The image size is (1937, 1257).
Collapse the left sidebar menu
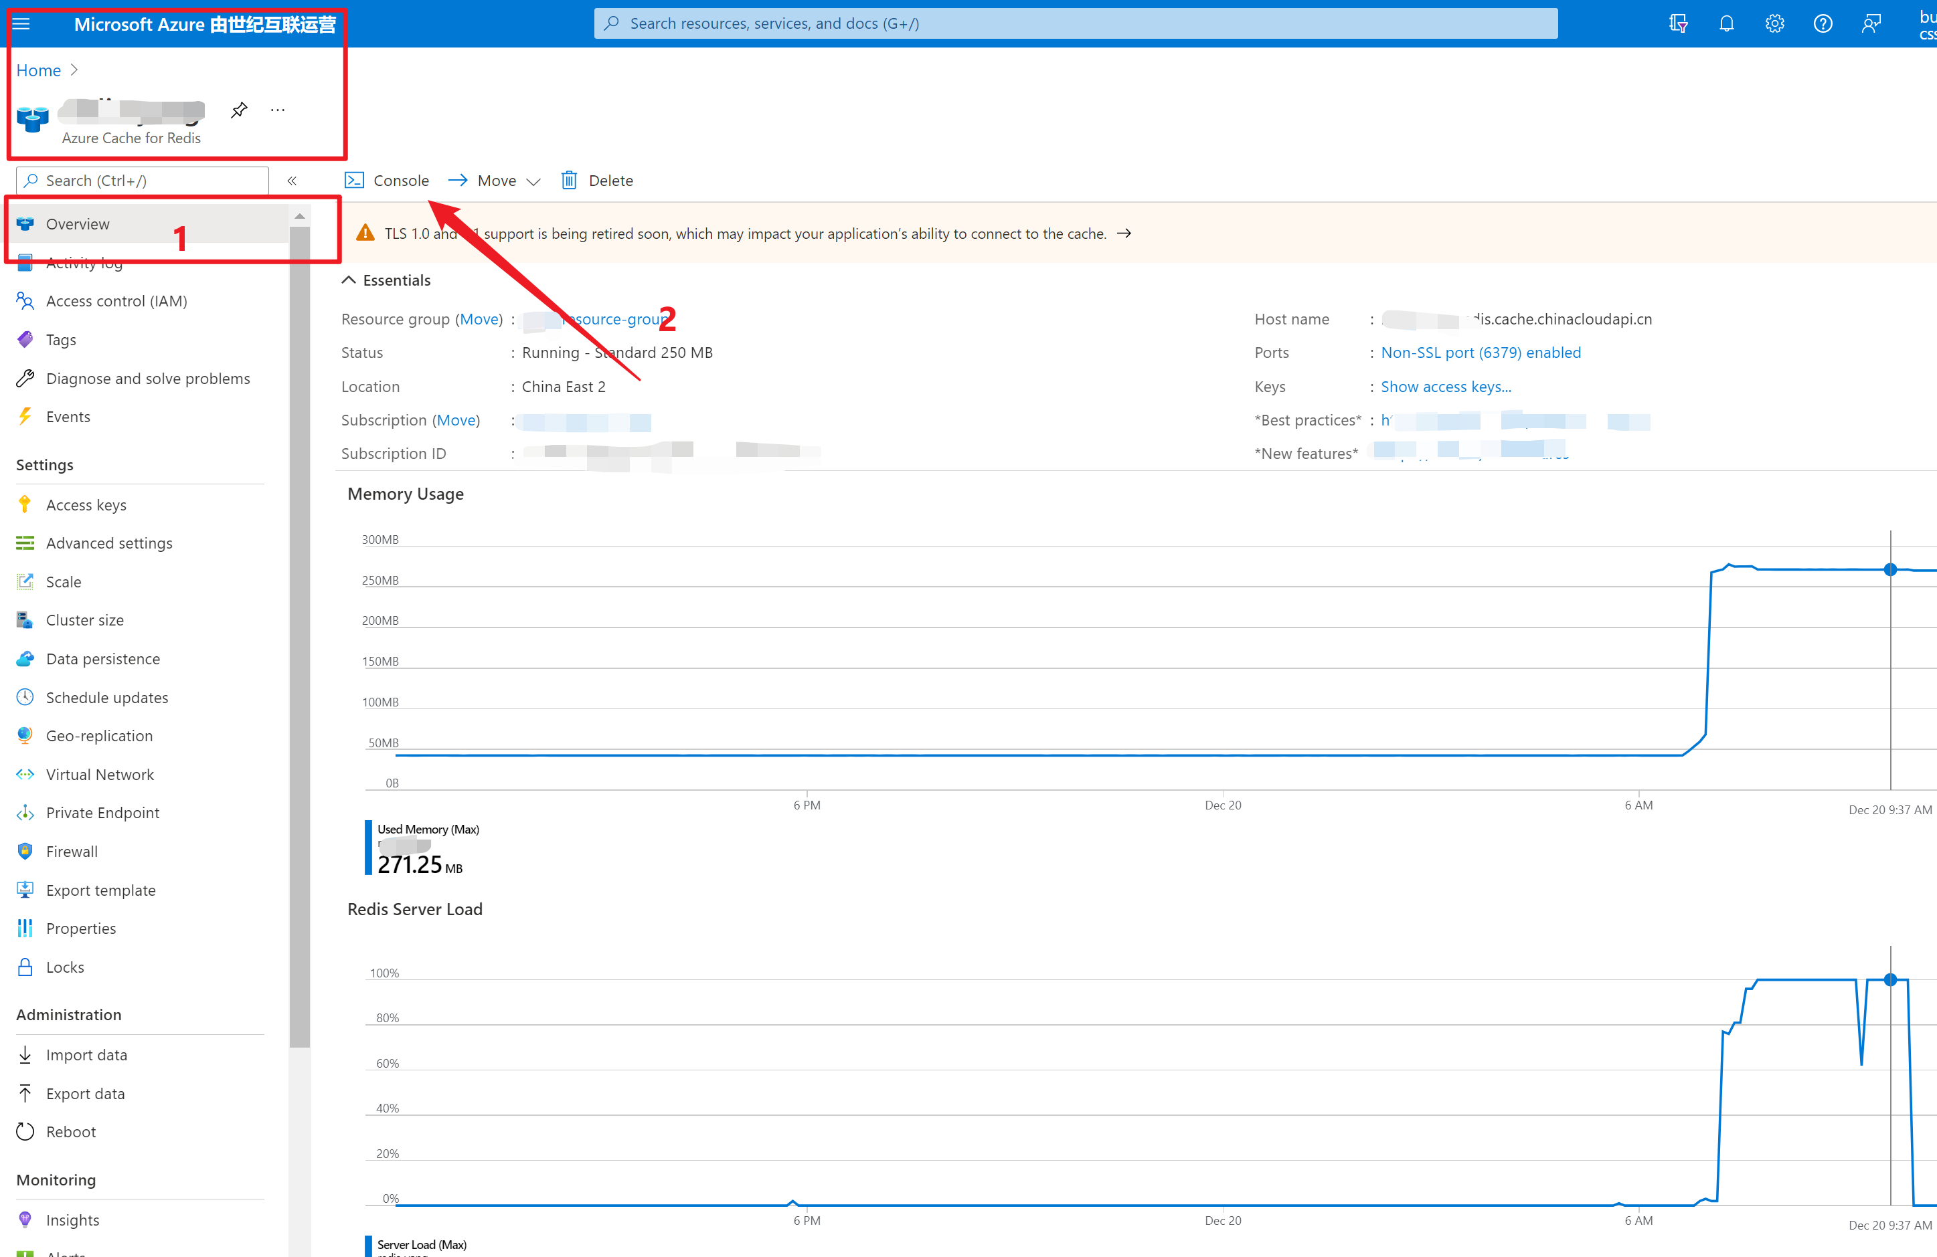tap(291, 181)
